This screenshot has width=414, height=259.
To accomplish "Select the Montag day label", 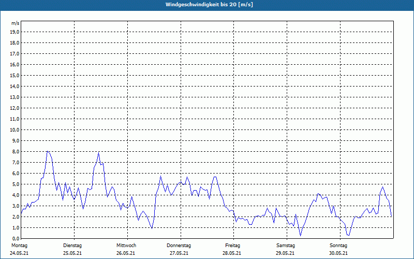I will click(x=20, y=245).
